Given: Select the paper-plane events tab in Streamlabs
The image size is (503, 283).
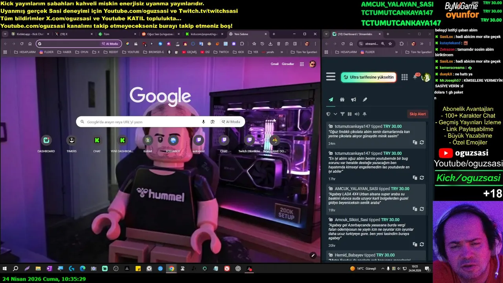Looking at the screenshot, I should 331,100.
